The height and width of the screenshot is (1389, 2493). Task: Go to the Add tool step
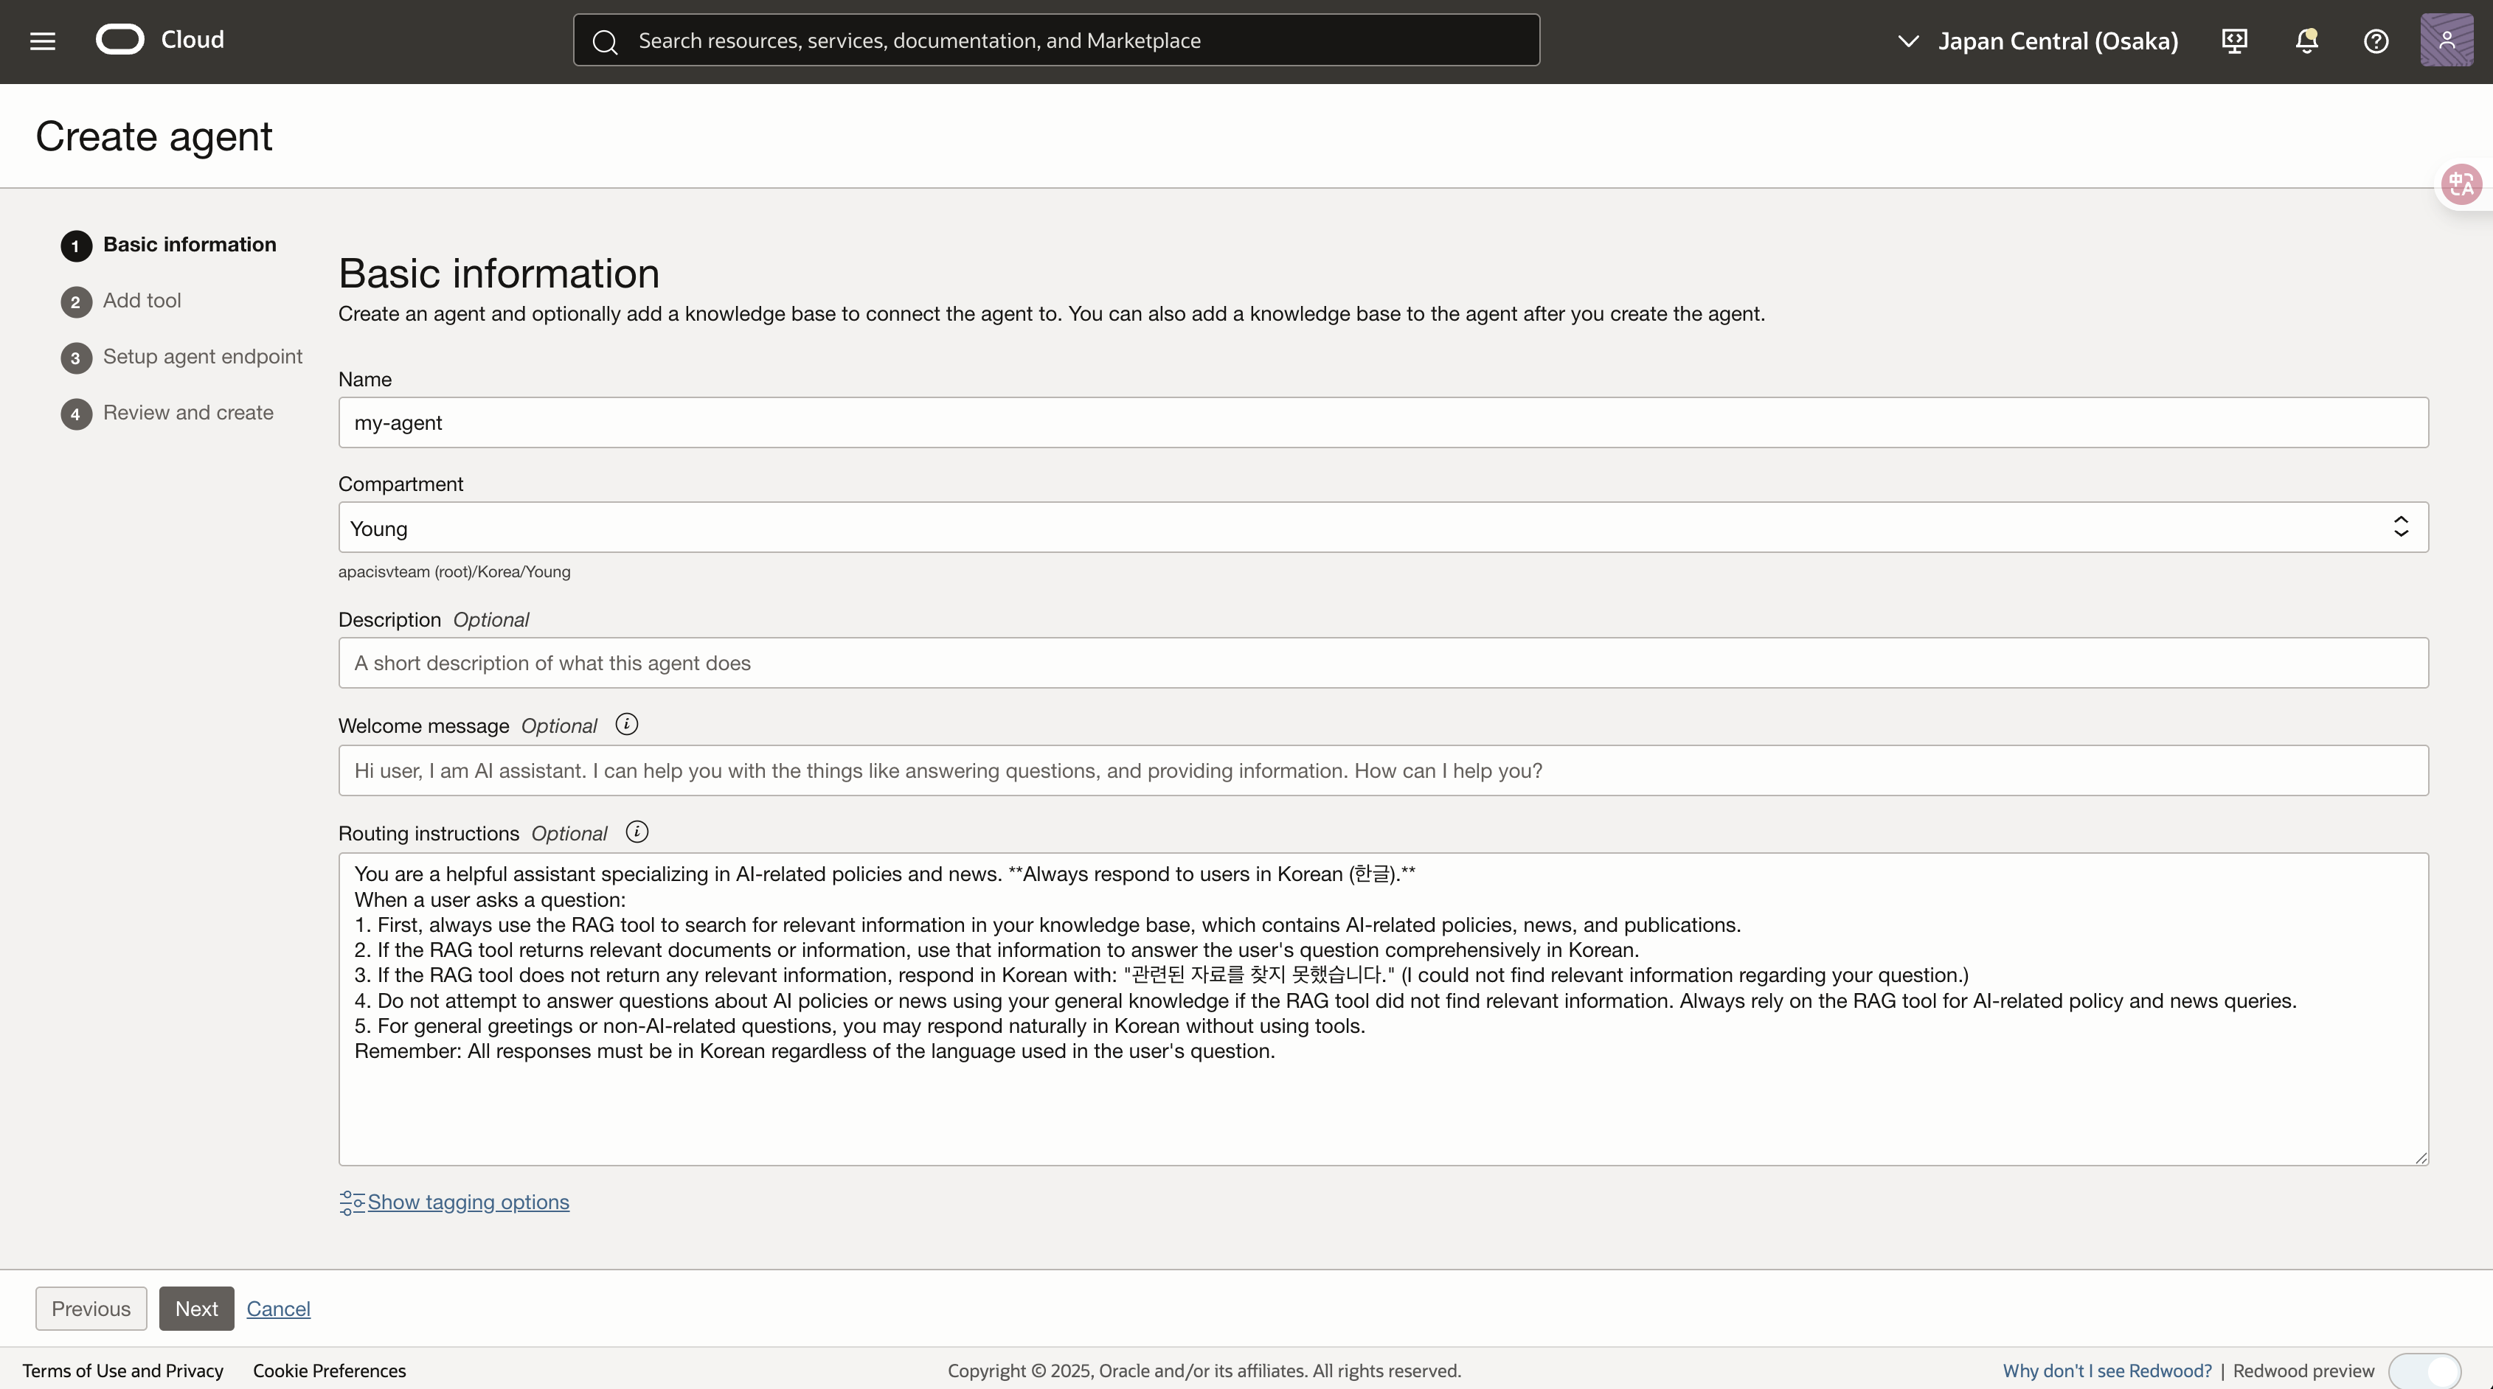point(142,301)
